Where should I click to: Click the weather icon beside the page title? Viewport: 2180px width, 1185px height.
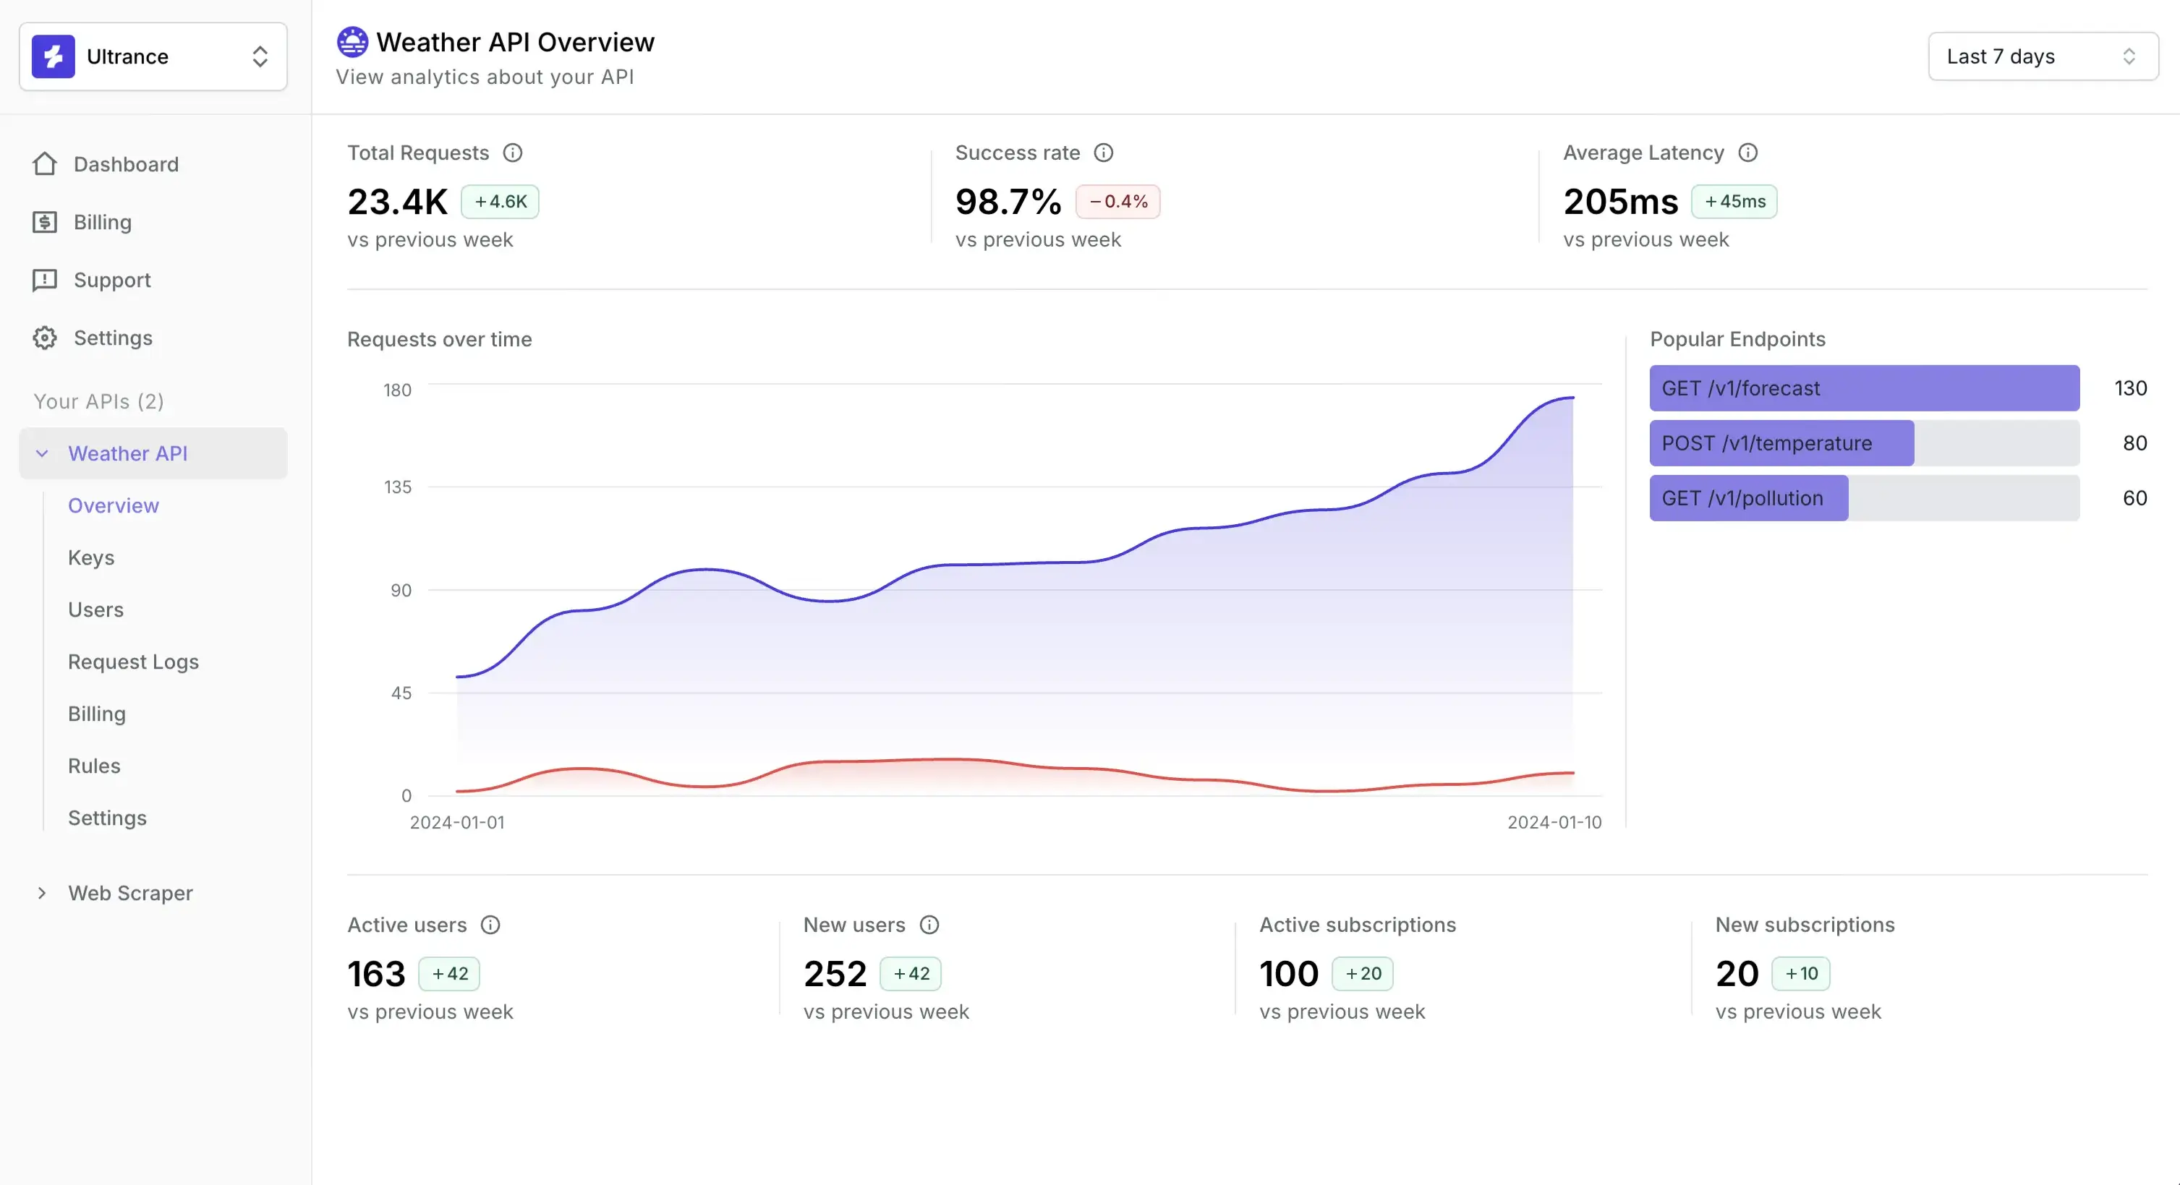(352, 41)
